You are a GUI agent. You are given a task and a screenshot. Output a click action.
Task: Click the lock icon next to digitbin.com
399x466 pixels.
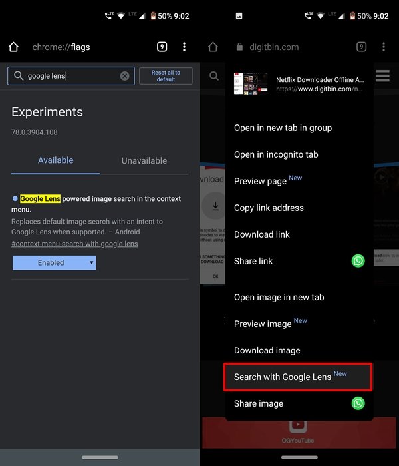pos(239,47)
